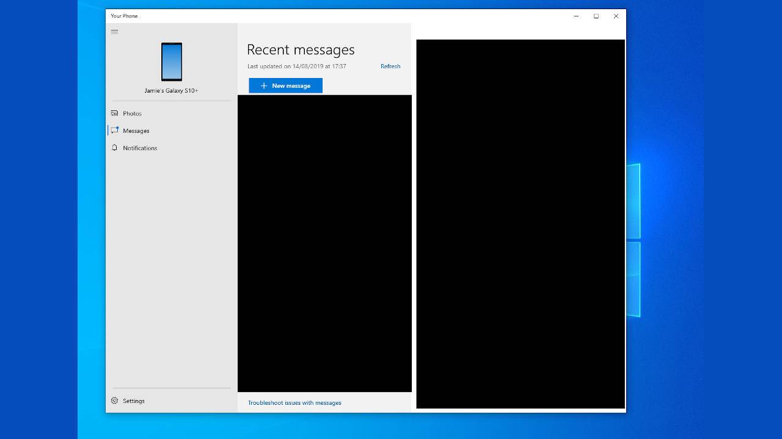Refresh the recent messages list
This screenshot has height=439, width=782.
pos(390,66)
